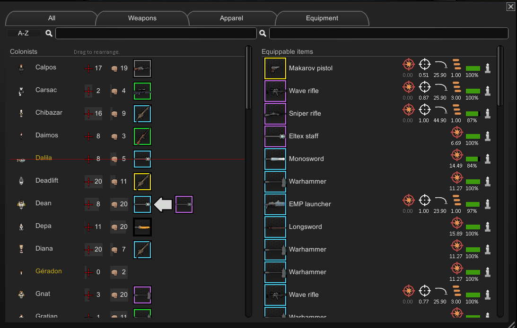Click the Sniper rifle item name
The height and width of the screenshot is (328, 517).
(x=305, y=114)
